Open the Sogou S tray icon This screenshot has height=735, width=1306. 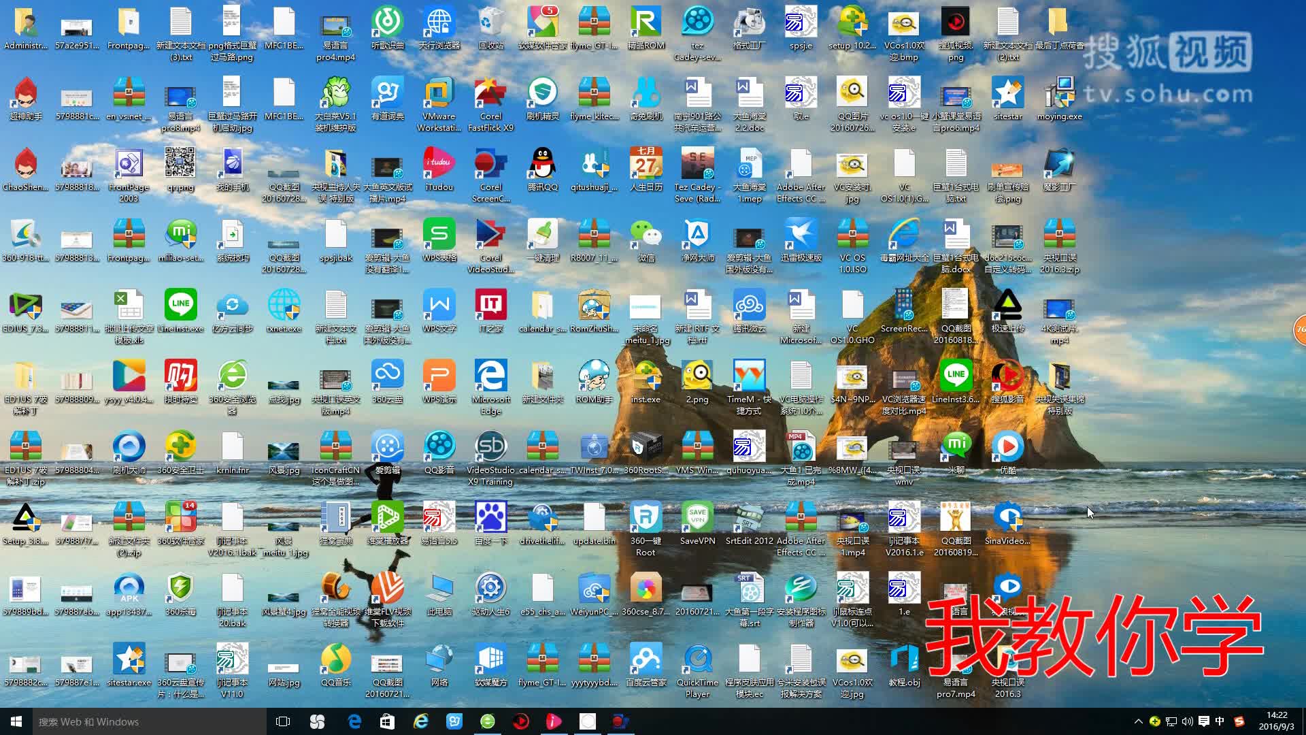[x=1239, y=721]
